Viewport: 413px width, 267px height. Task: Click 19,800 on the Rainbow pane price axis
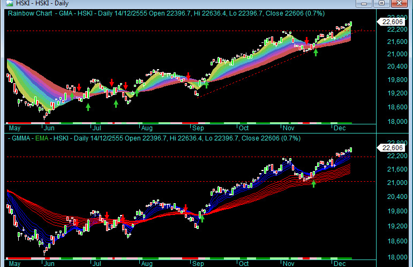click(x=397, y=79)
